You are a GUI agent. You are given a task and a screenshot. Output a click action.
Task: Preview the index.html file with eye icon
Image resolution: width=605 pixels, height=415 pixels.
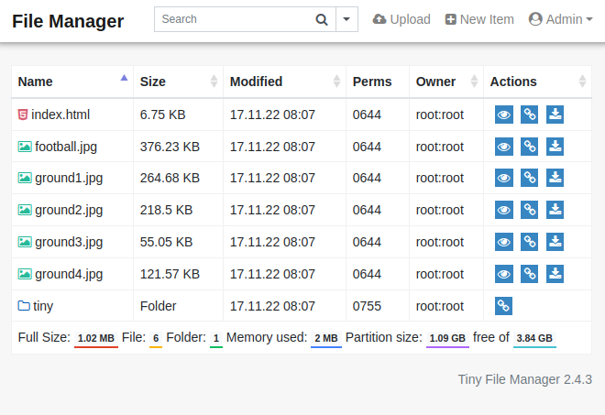503,115
